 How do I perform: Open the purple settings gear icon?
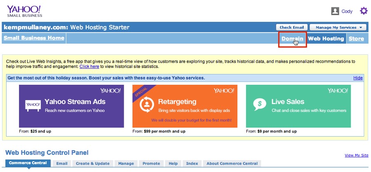364,11
